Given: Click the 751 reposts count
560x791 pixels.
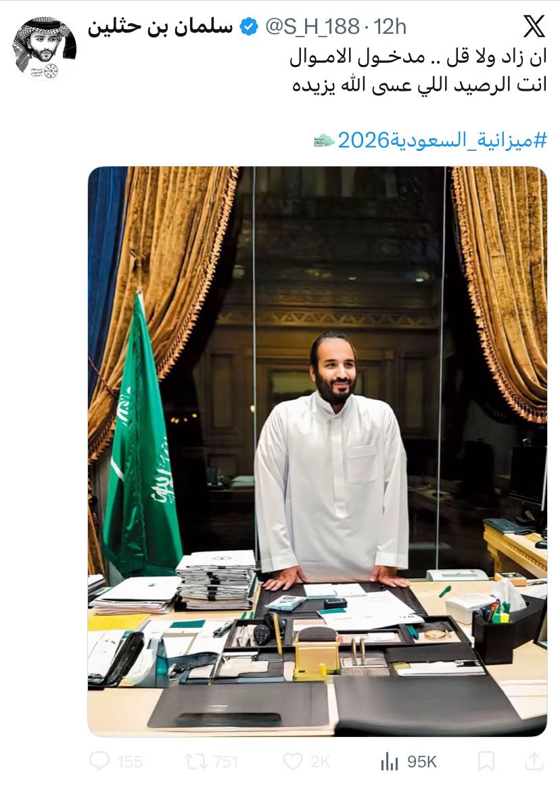Looking at the screenshot, I should [225, 762].
